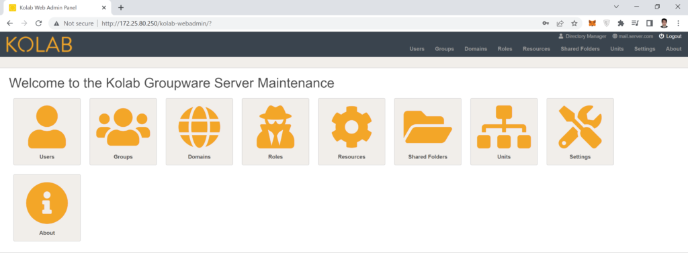
Task: Click the share page icon in address bar
Action: [560, 23]
